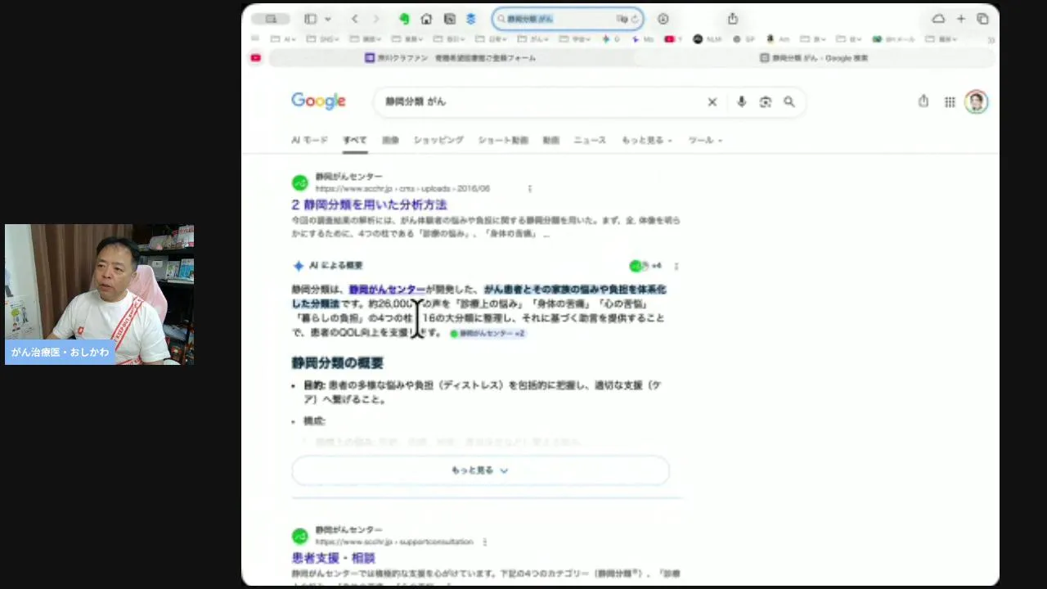Viewport: 1047px width, 589px height.
Task: Open result 静岡分類を用いた分析方法
Action: (x=369, y=205)
